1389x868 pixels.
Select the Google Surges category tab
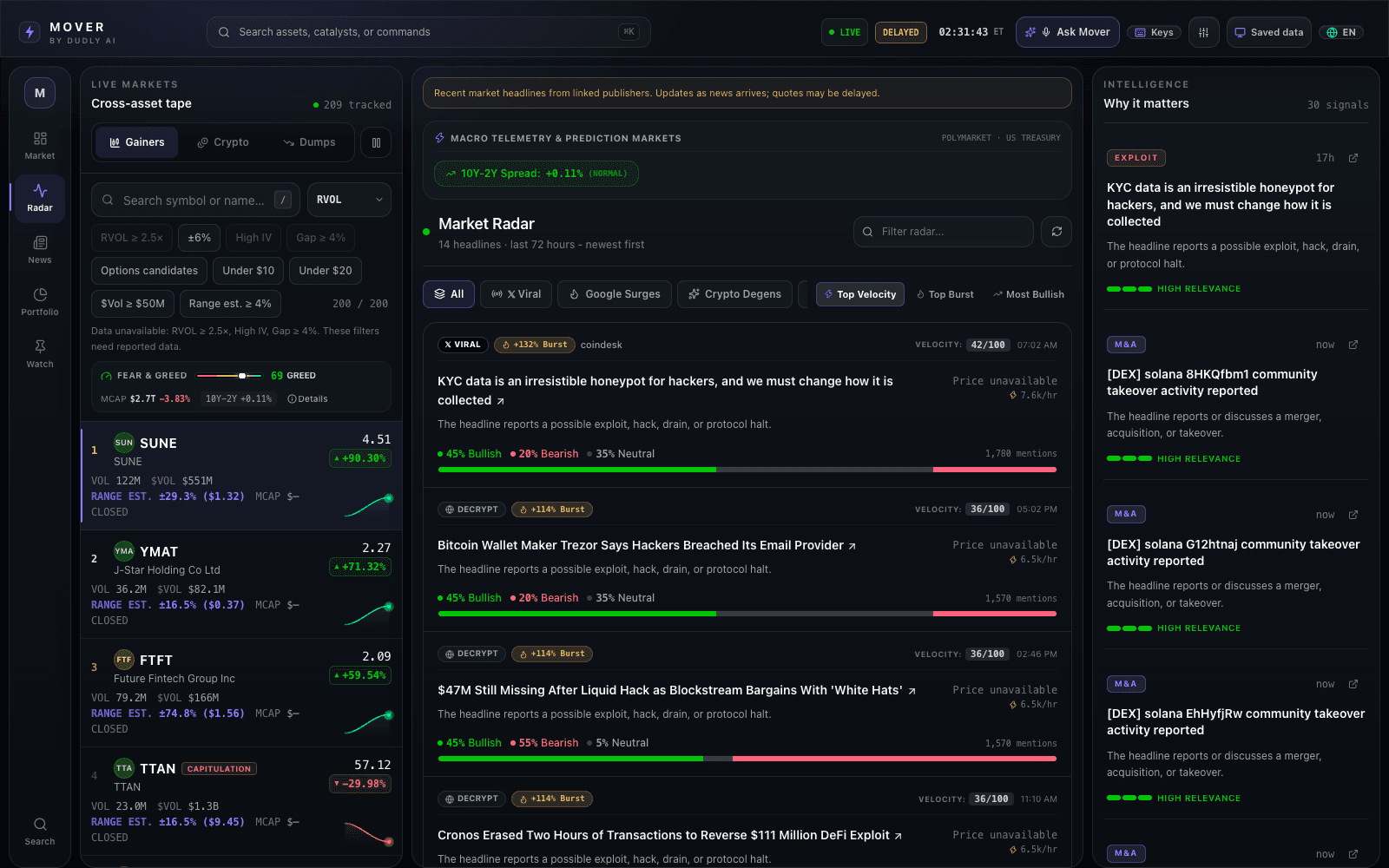(615, 294)
